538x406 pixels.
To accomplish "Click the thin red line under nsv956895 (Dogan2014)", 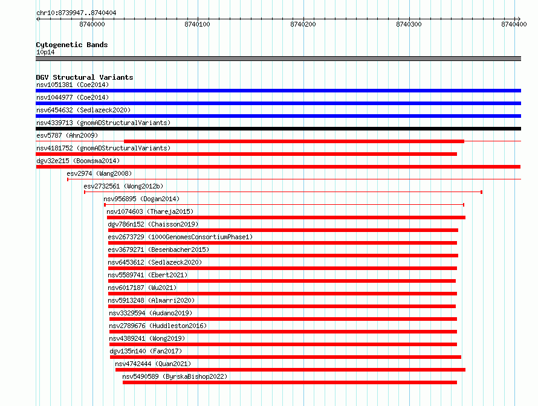I will [x=284, y=205].
